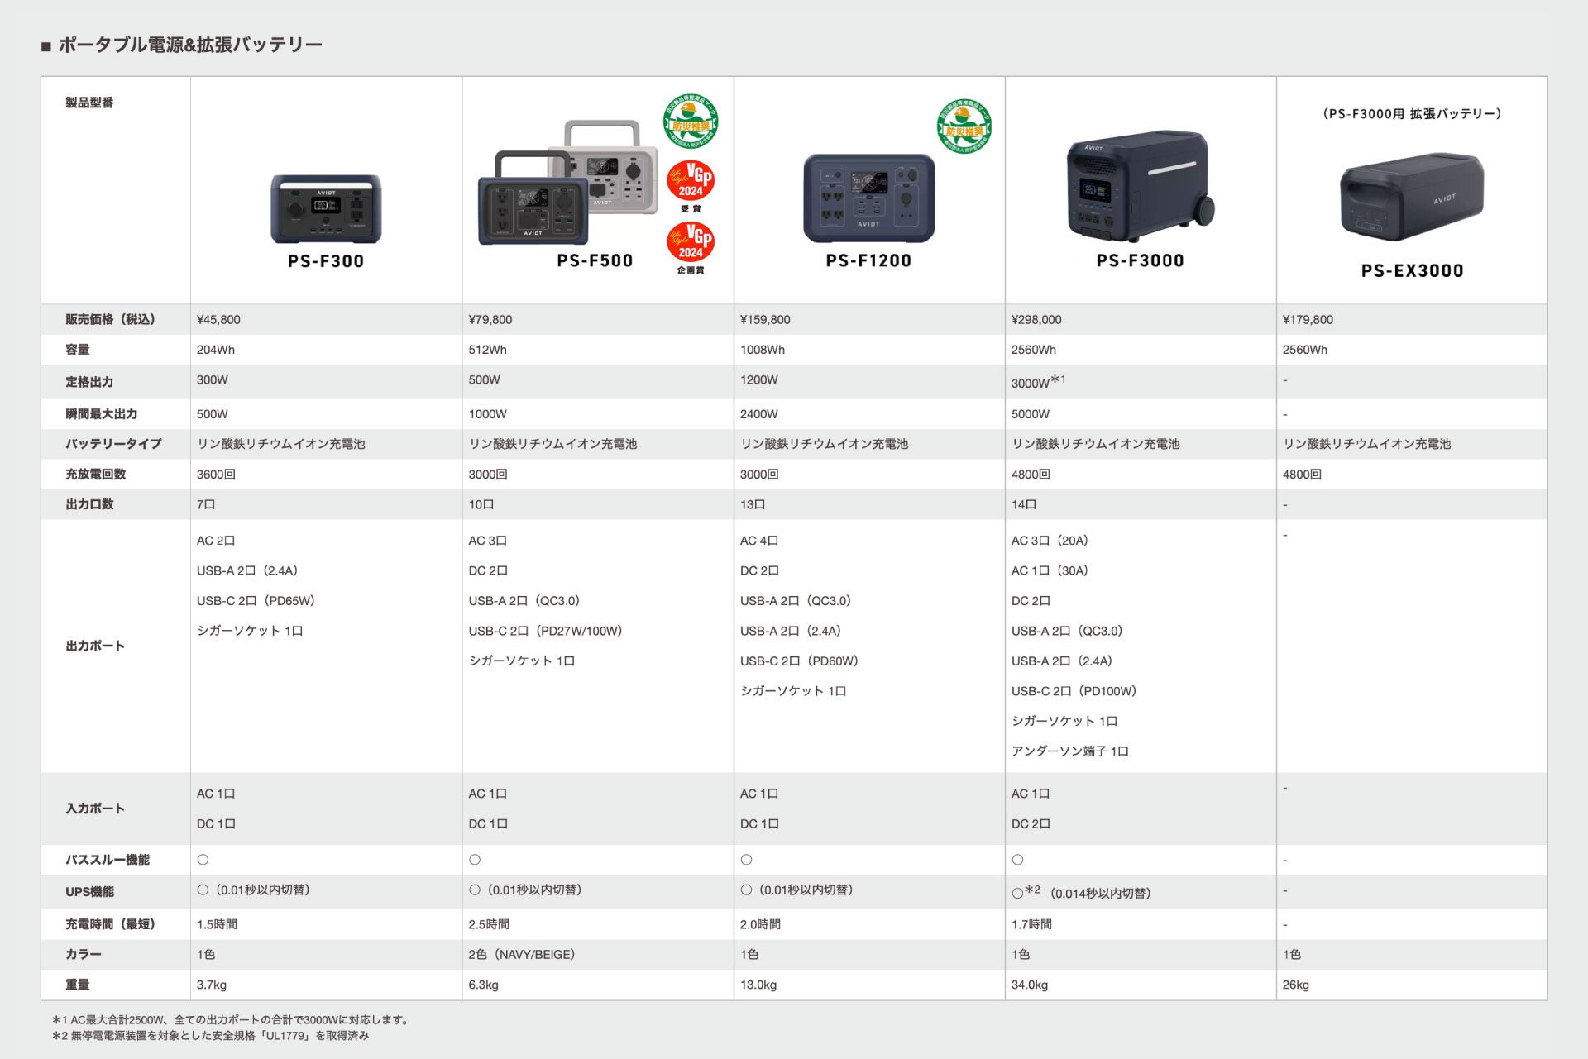Click the ¥298,000 price cell
The width and height of the screenshot is (1588, 1059).
pyautogui.click(x=1036, y=320)
